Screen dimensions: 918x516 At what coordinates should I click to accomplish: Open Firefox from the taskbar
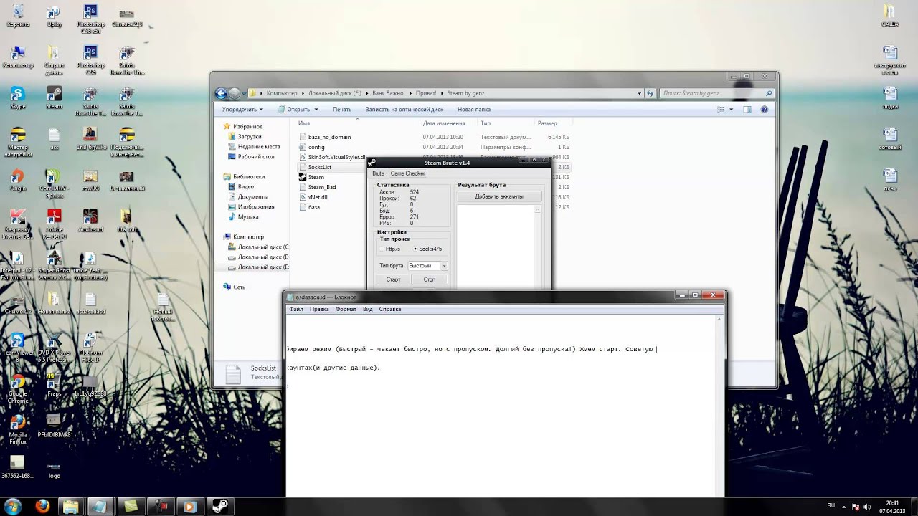pos(42,506)
